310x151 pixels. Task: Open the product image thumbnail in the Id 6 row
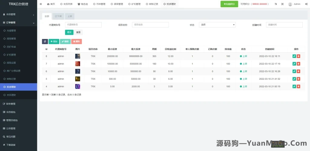77,71
